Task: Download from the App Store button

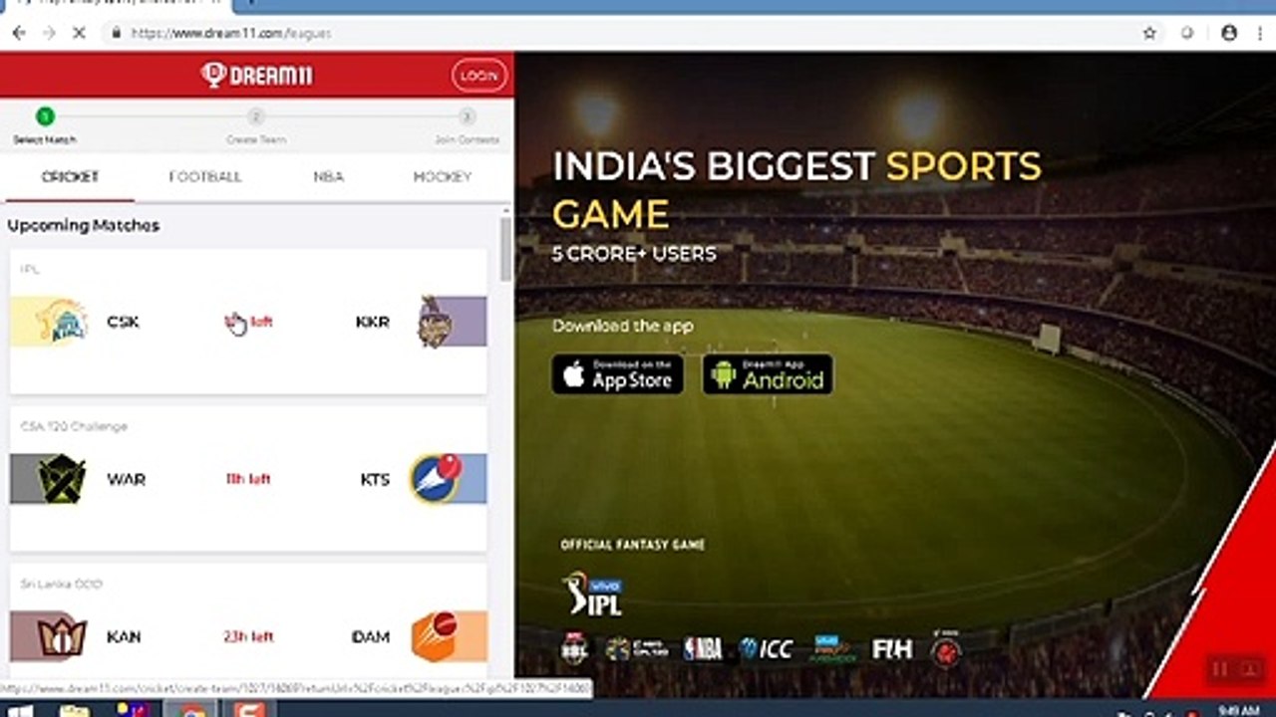Action: [618, 374]
